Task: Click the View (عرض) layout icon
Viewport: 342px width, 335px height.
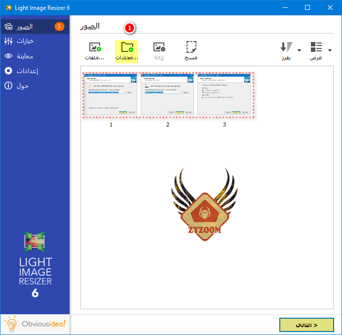Action: pos(316,47)
